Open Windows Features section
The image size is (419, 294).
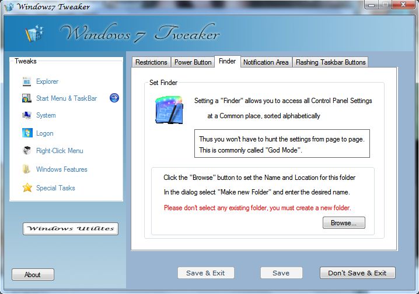62,169
